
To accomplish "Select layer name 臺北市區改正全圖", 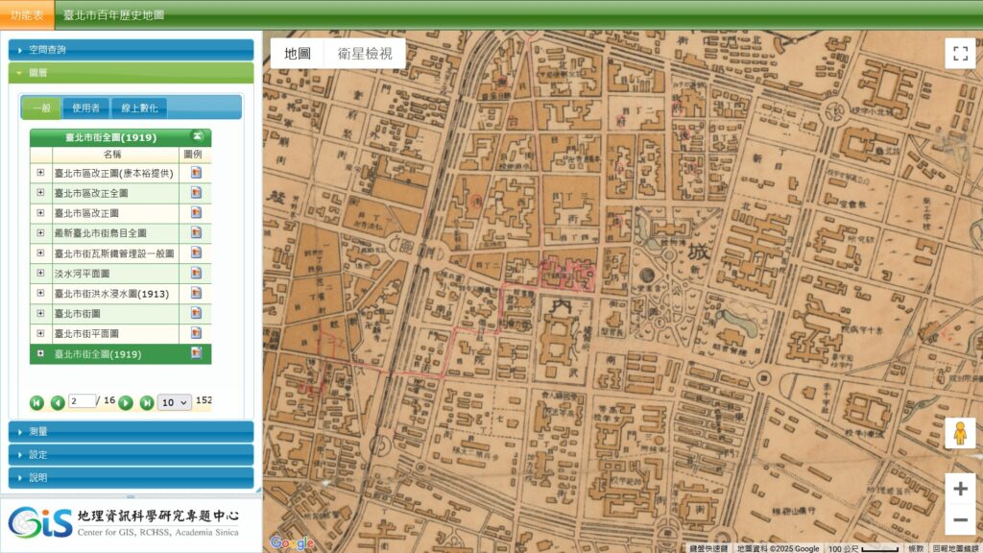I will coord(91,193).
